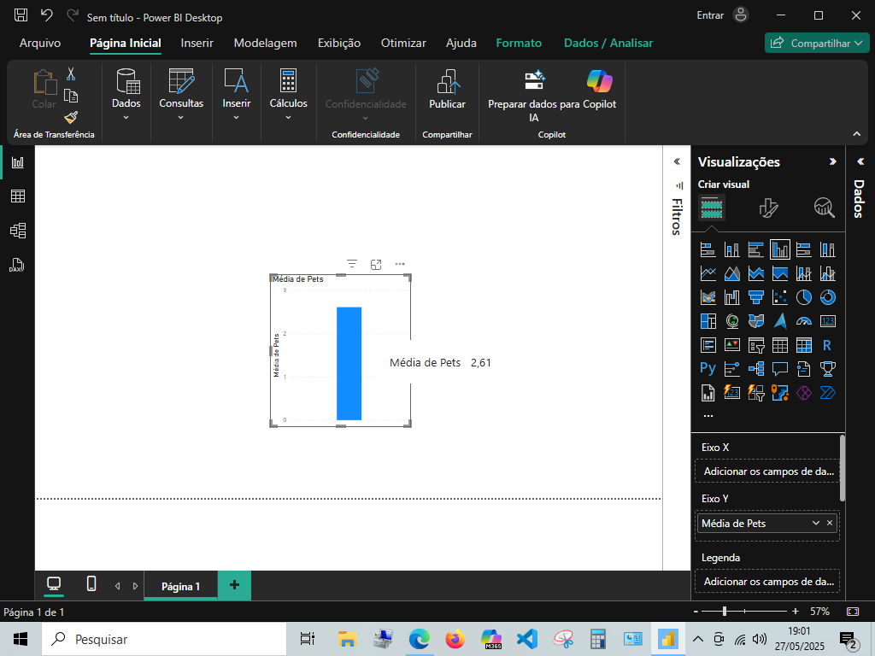Image resolution: width=875 pixels, height=656 pixels.
Task: Select the ribbon chart visual
Action: pos(708,297)
